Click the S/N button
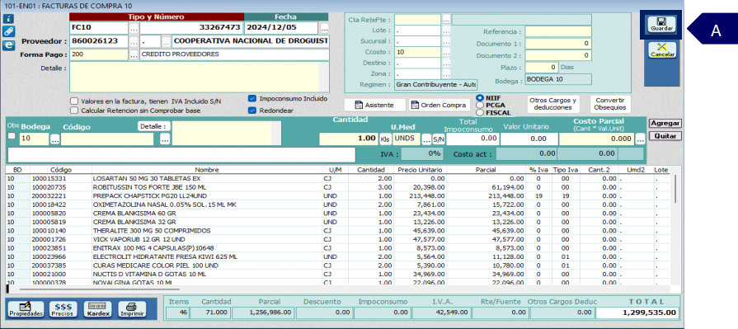 [x=439, y=139]
